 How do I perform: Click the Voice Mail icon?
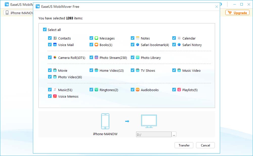(55, 45)
